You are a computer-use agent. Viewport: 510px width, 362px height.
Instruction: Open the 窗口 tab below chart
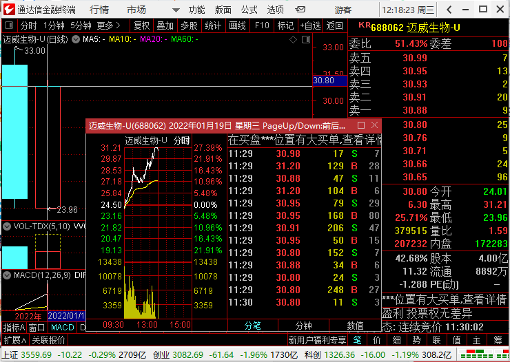[37, 328]
